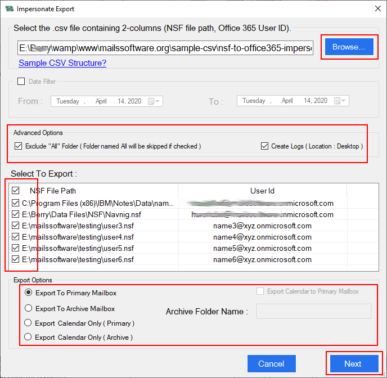Uncheck Exclude "All" Folder option
This screenshot has width=387, height=378.
point(18,146)
